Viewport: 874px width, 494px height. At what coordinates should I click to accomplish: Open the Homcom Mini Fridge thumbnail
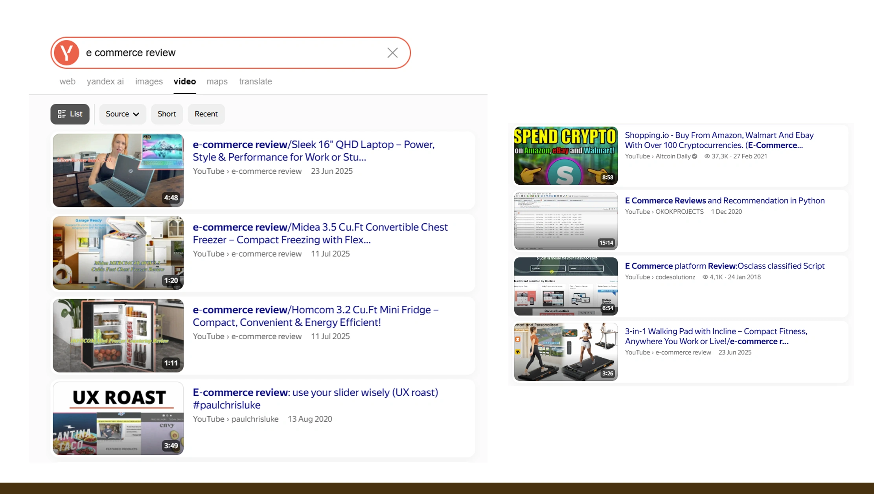coord(118,335)
